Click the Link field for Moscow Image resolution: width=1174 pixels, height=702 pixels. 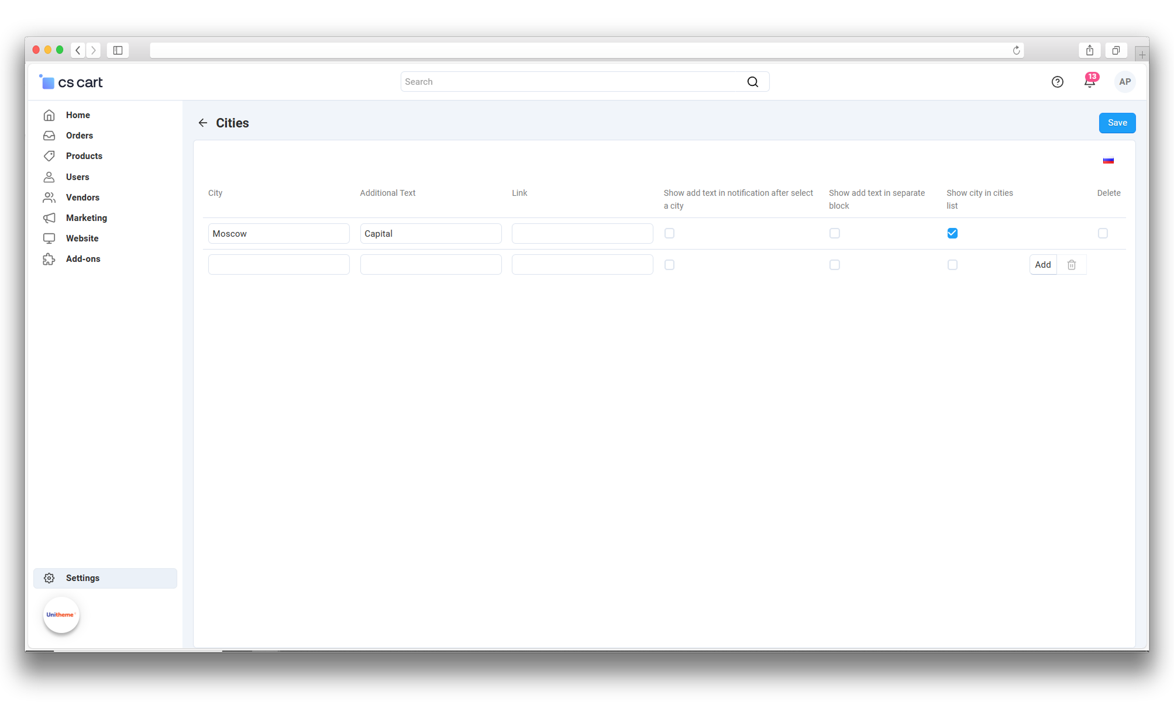(582, 233)
